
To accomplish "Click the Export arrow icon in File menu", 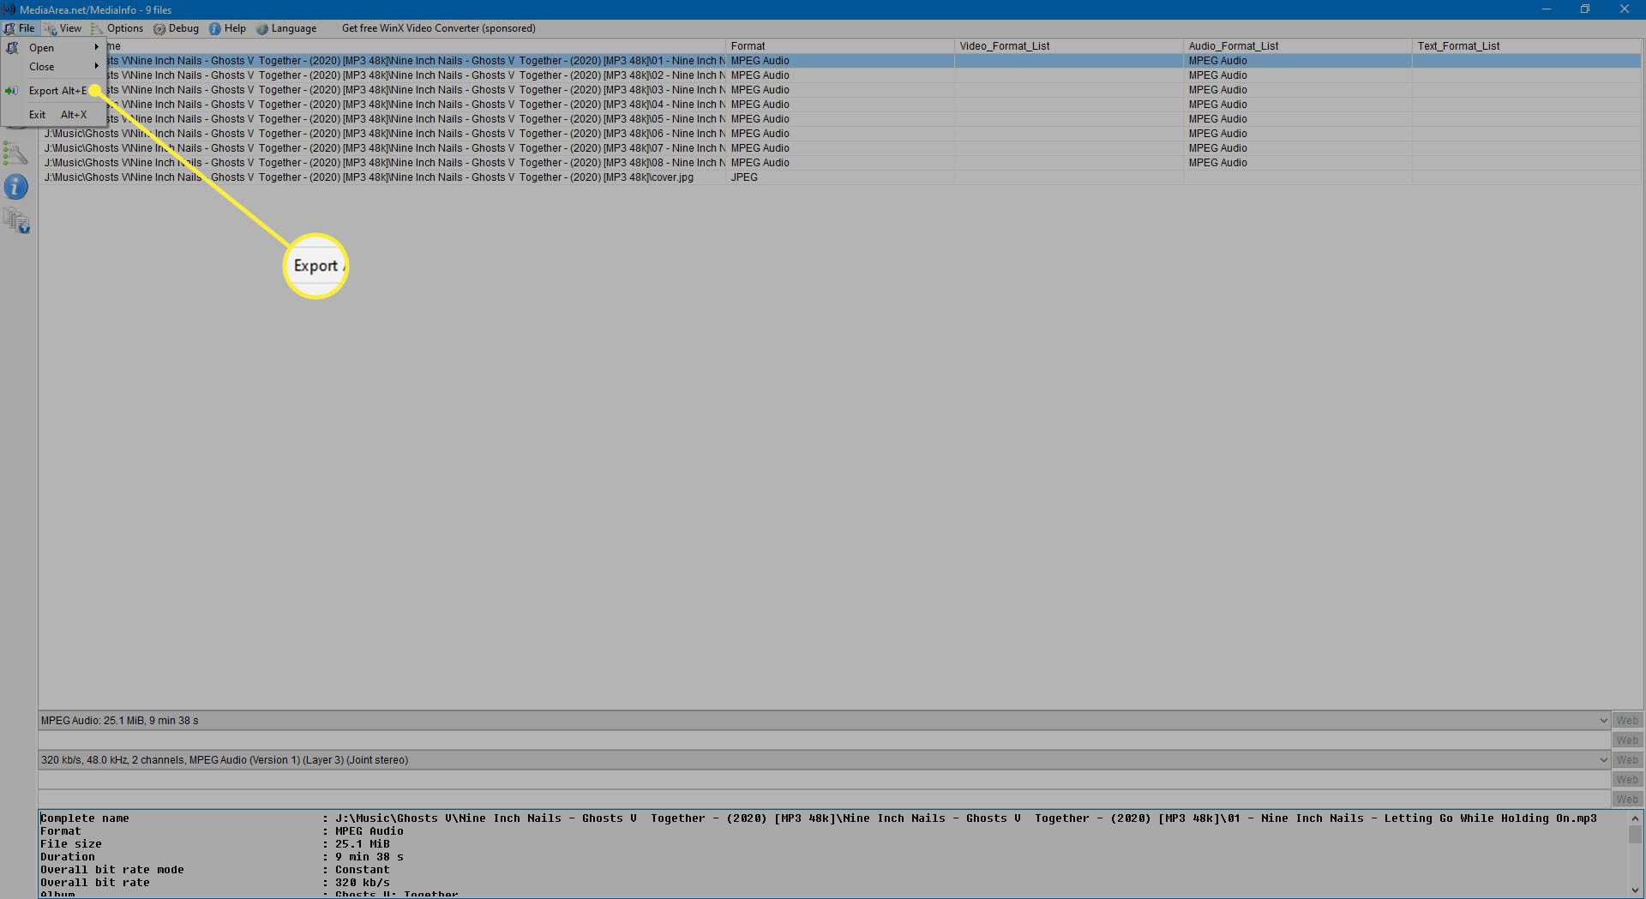I will pyautogui.click(x=11, y=91).
